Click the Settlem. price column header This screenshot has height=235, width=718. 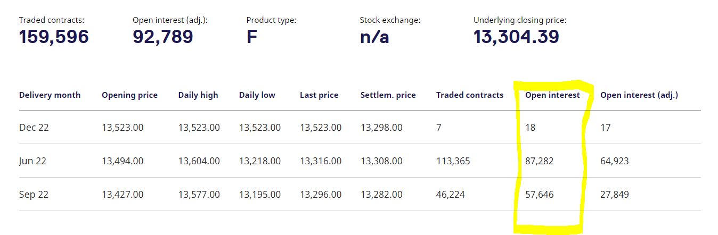pos(388,95)
